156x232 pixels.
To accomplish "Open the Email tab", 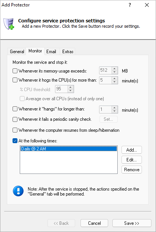I will click(x=51, y=52).
